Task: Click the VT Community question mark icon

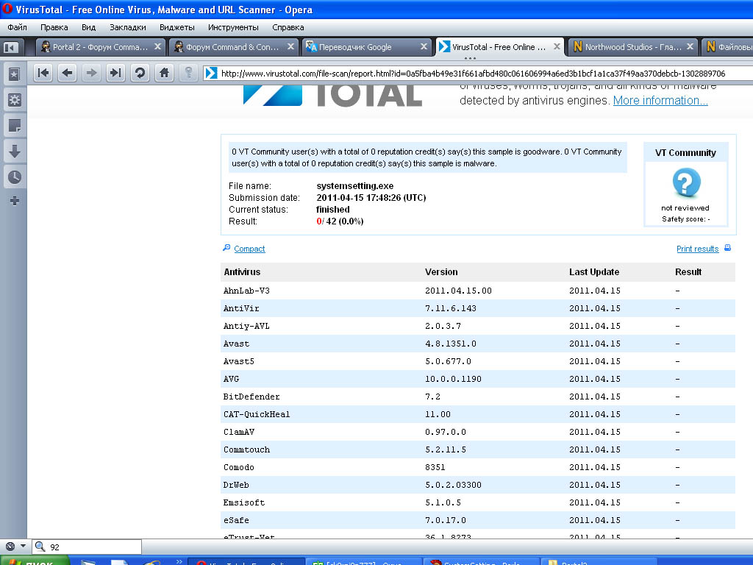Action: click(x=686, y=182)
